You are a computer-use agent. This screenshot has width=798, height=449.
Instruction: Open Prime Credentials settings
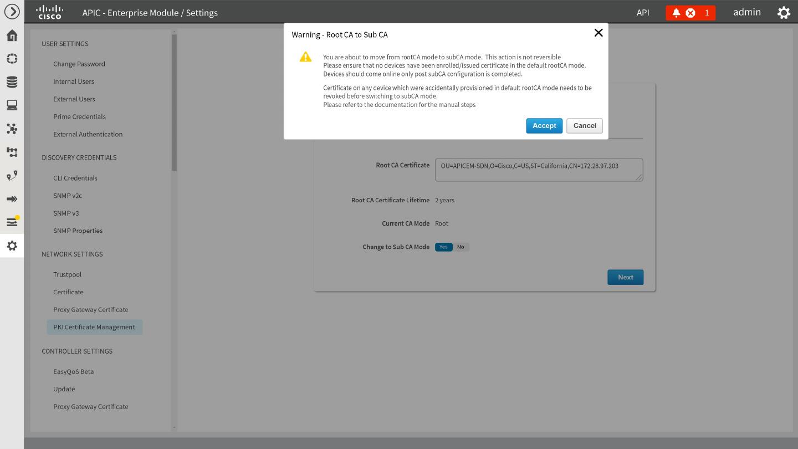coord(79,117)
